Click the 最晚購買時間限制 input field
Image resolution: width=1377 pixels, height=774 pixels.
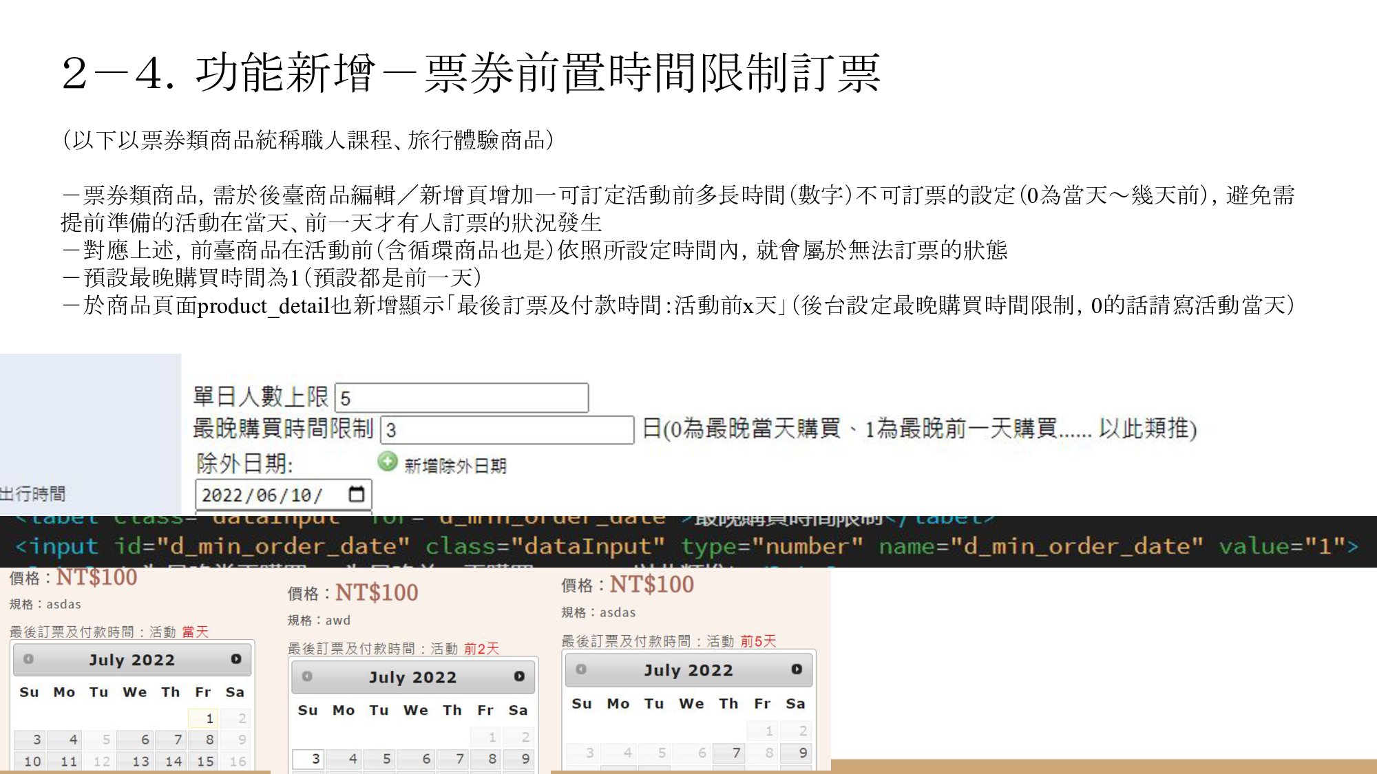click(x=507, y=430)
